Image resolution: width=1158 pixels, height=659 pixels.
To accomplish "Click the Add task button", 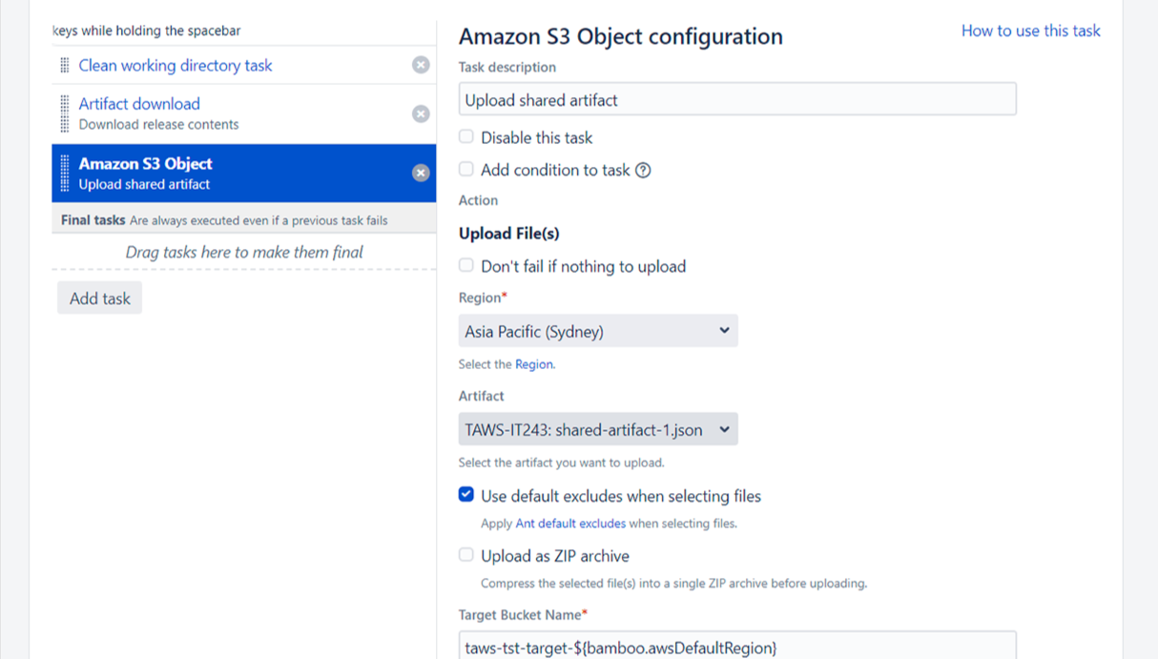I will pyautogui.click(x=99, y=299).
